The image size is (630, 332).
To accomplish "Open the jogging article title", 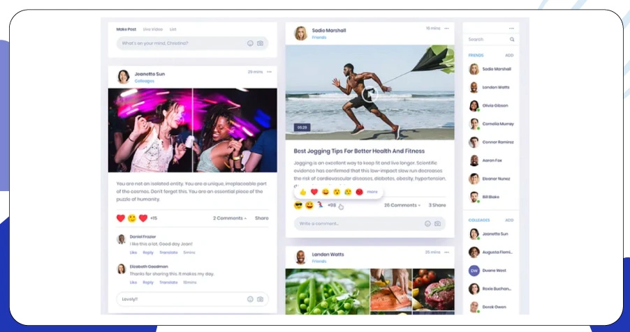I will pyautogui.click(x=359, y=151).
